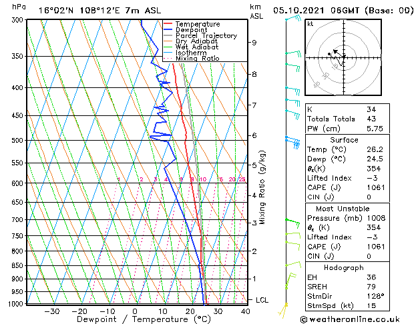The width and height of the screenshot is (420, 324).
Task: Click the gray Parcel Trajectory legend swatch
Action: [168, 35]
